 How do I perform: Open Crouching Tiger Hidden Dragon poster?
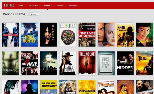click(x=125, y=87)
